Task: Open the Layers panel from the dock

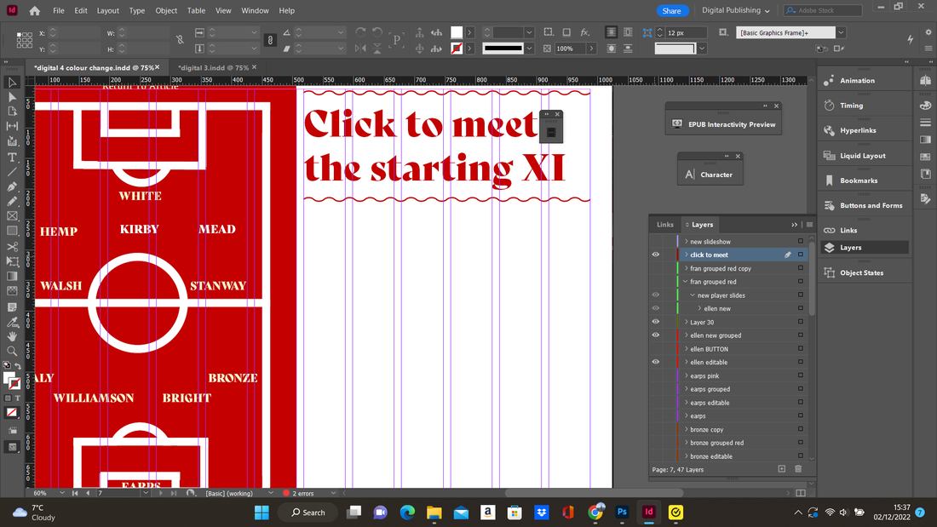Action: click(x=864, y=248)
